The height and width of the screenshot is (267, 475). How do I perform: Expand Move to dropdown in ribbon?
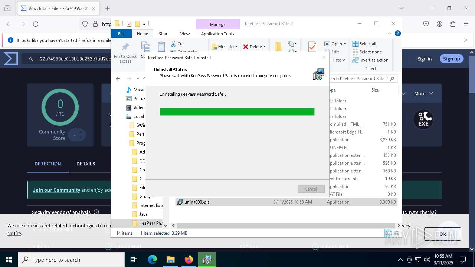[x=236, y=47]
